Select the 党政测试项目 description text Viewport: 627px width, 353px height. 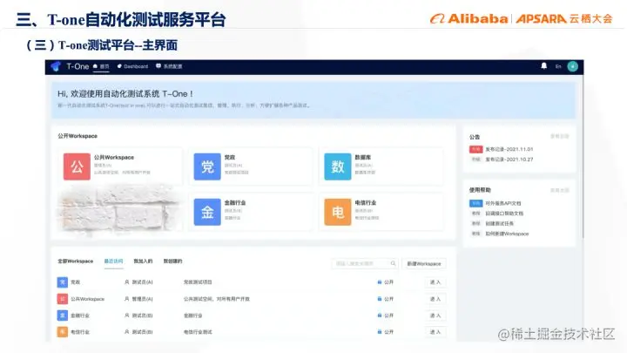coord(198,282)
